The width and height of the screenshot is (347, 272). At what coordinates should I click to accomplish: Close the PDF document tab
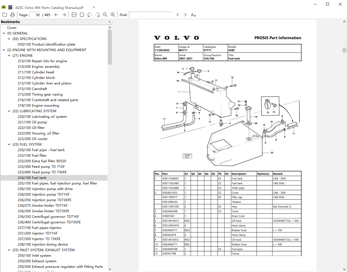coord(94,8)
